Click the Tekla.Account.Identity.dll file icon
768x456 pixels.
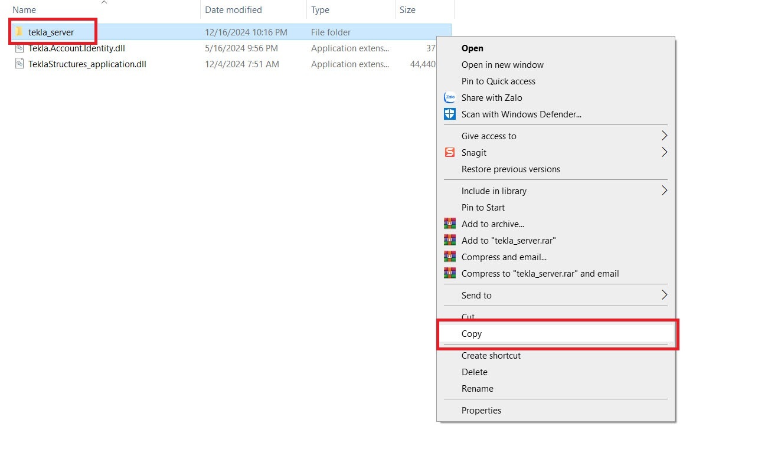click(19, 48)
